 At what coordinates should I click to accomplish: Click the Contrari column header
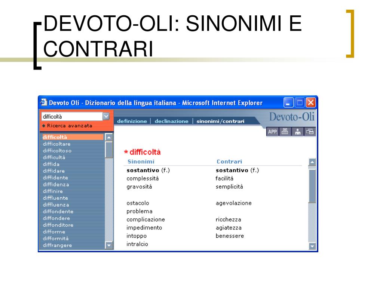[229, 161]
